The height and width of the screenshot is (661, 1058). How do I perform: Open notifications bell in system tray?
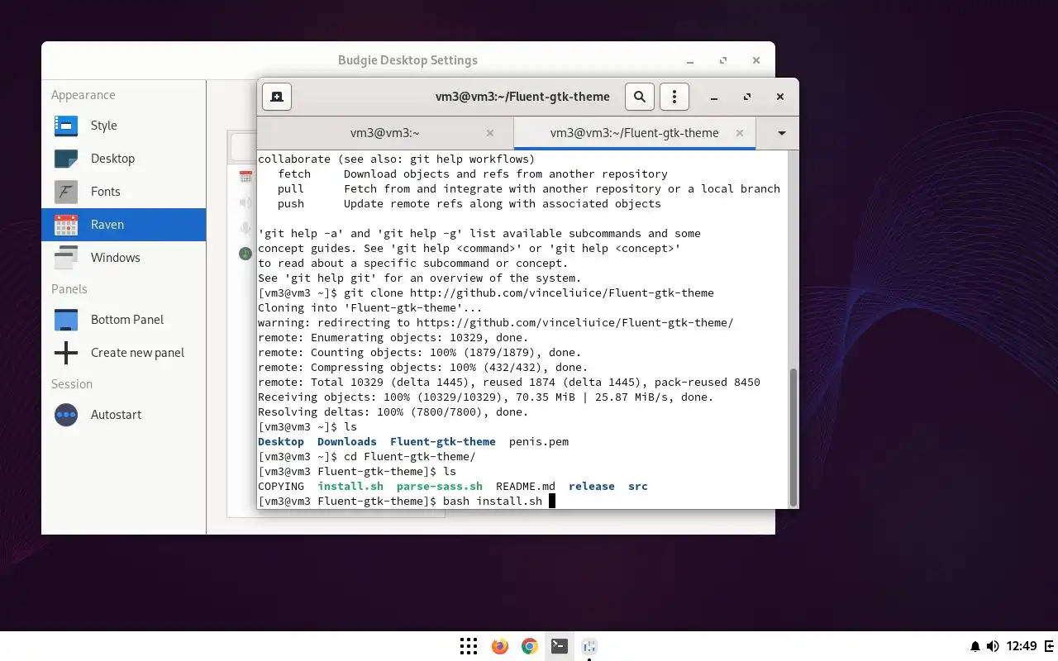point(975,646)
